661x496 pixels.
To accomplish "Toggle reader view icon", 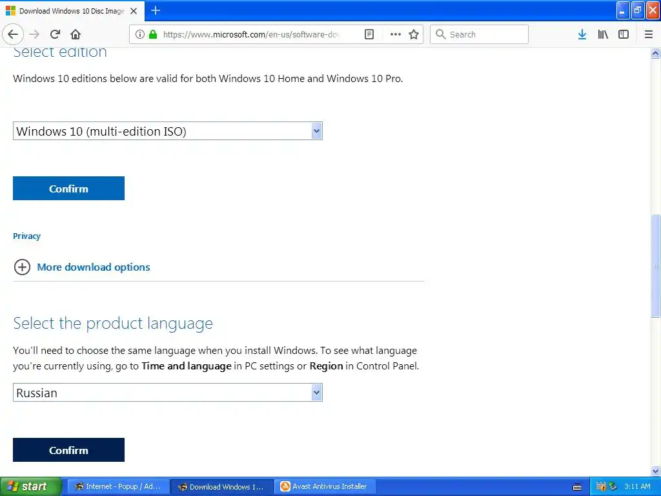I will 369,34.
